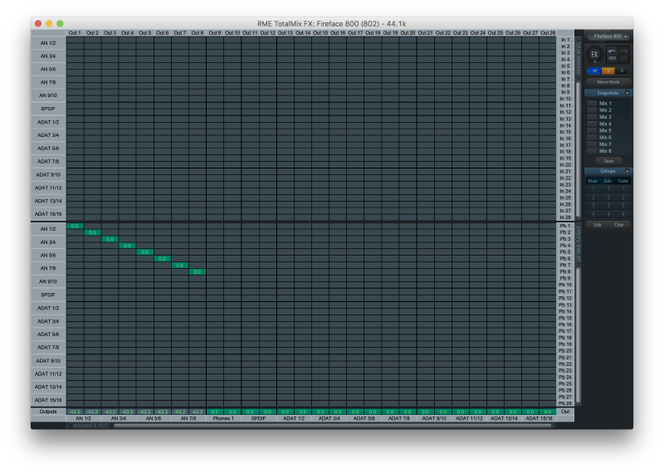Select the Mix 8 snapshot
Viewport: 664px width, 473px height.
[605, 151]
